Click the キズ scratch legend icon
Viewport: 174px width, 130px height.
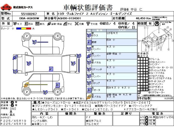[x=16, y=24]
